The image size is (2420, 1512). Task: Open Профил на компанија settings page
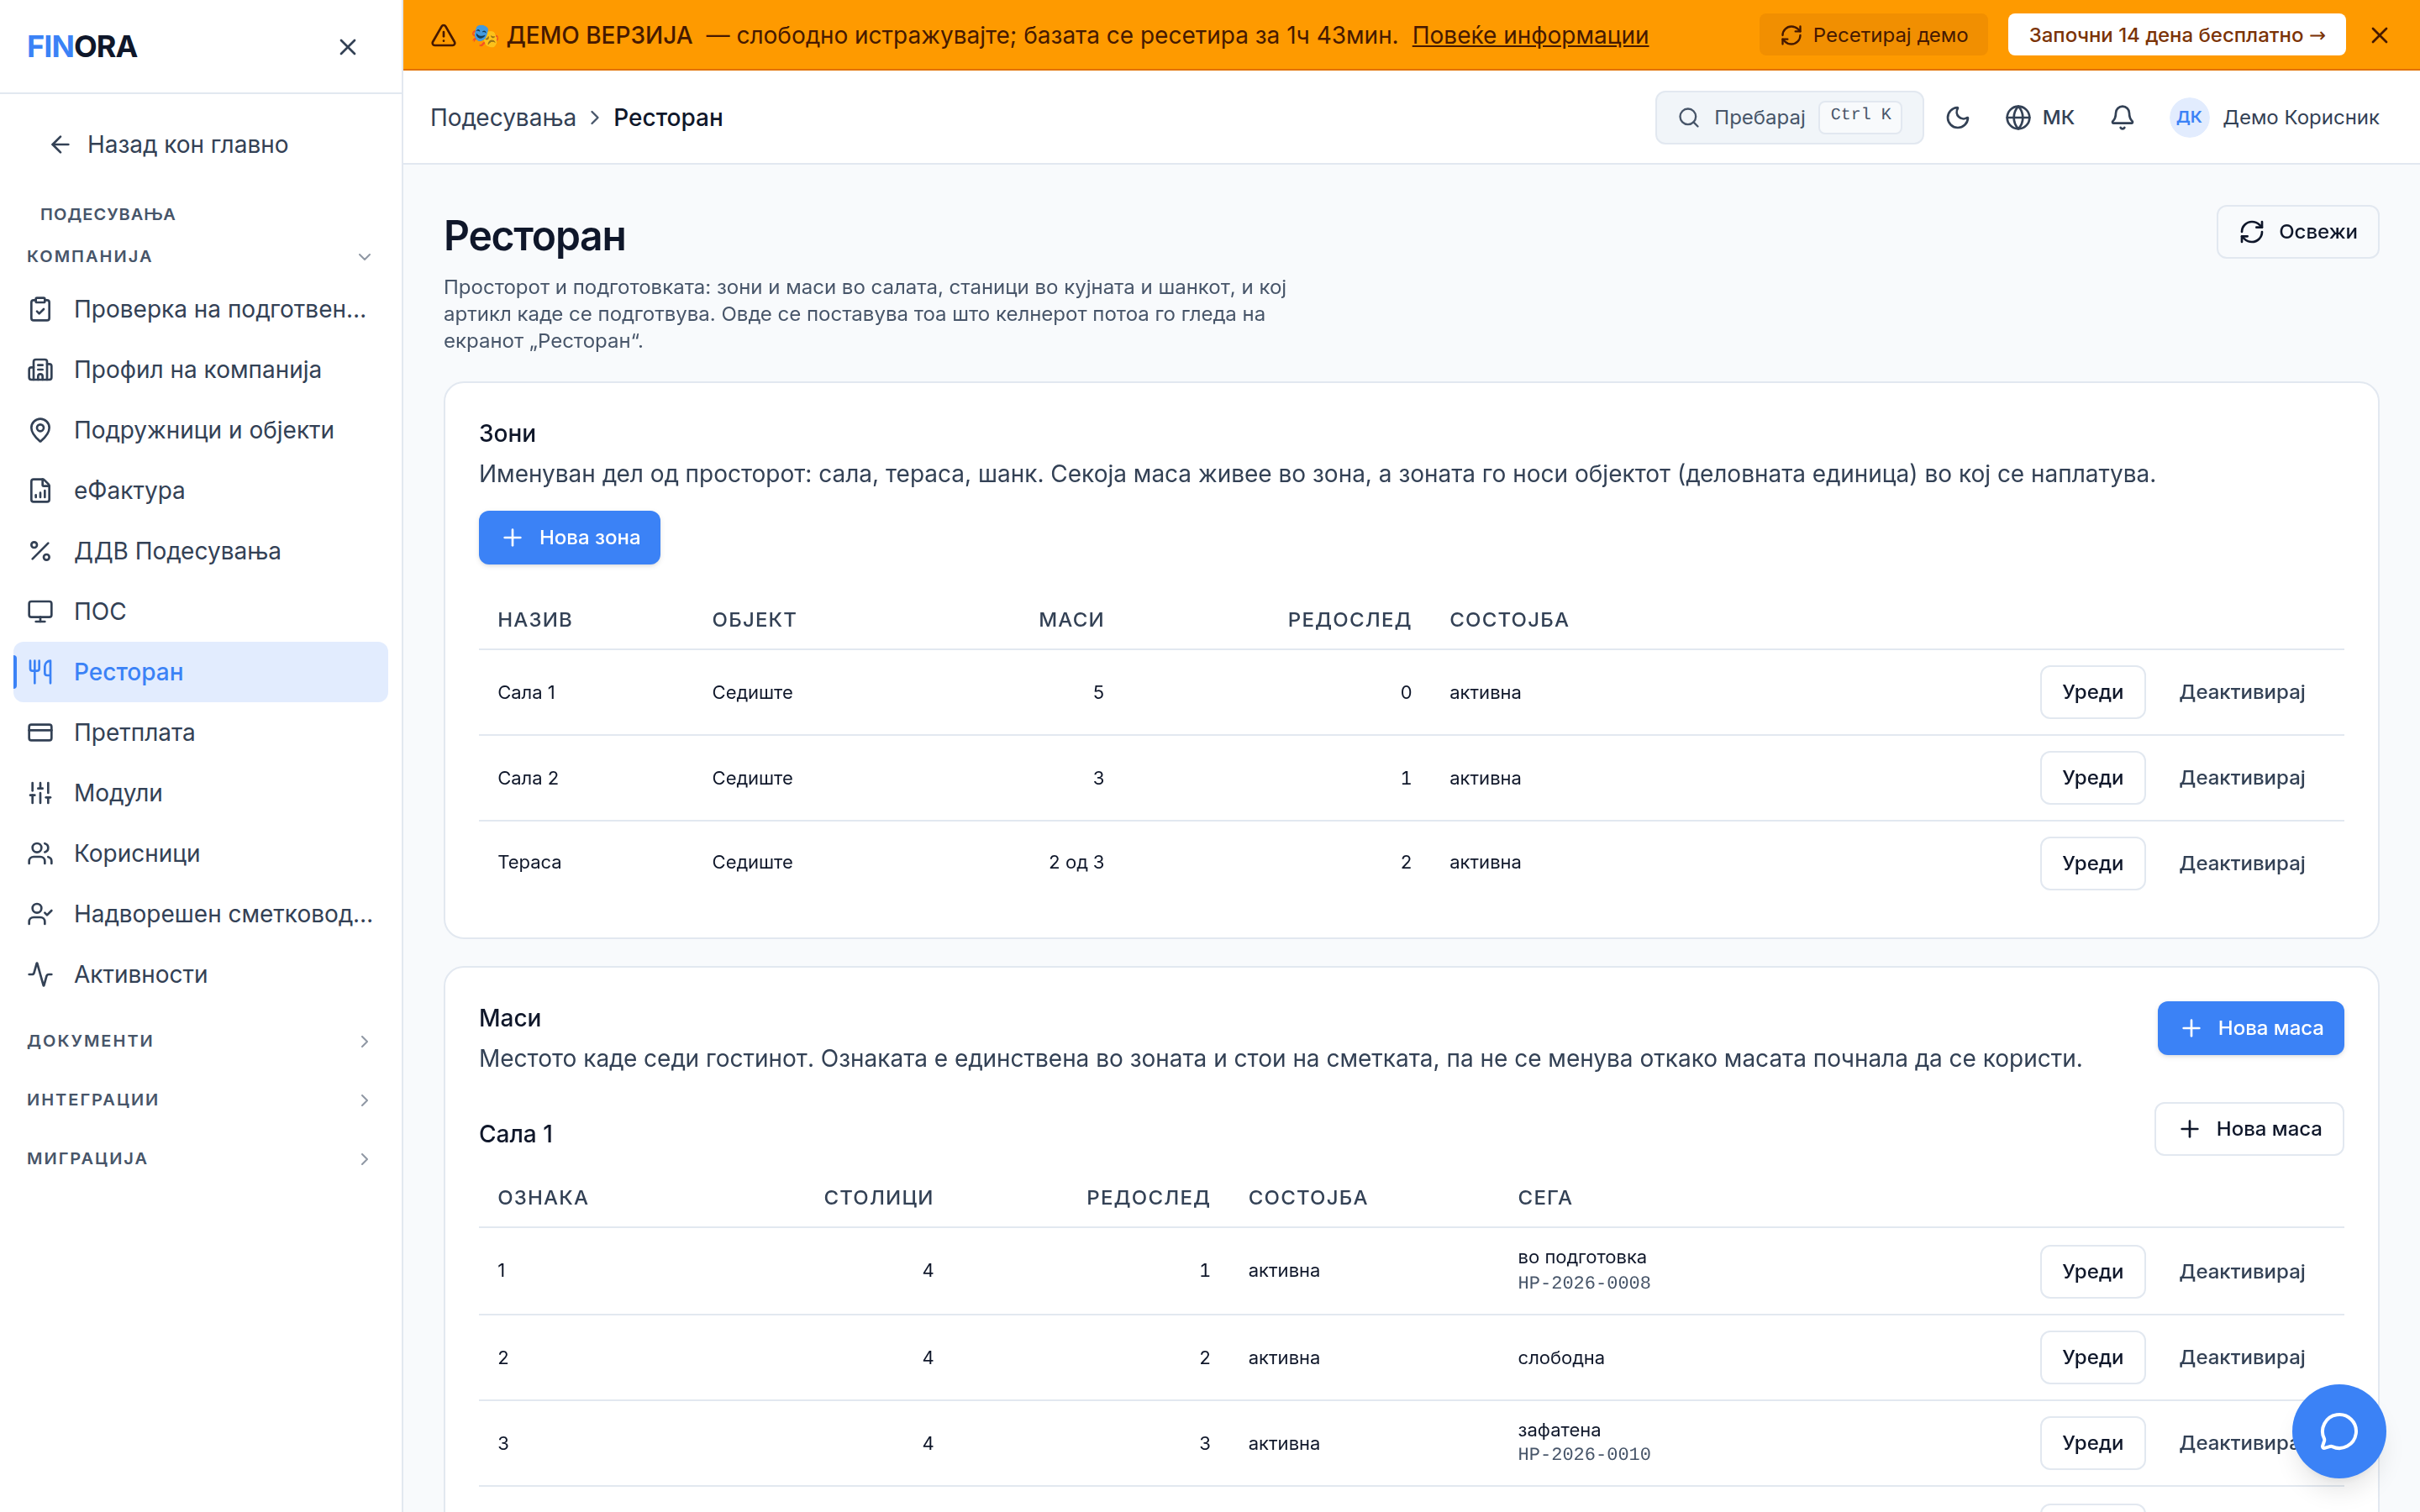(200, 370)
